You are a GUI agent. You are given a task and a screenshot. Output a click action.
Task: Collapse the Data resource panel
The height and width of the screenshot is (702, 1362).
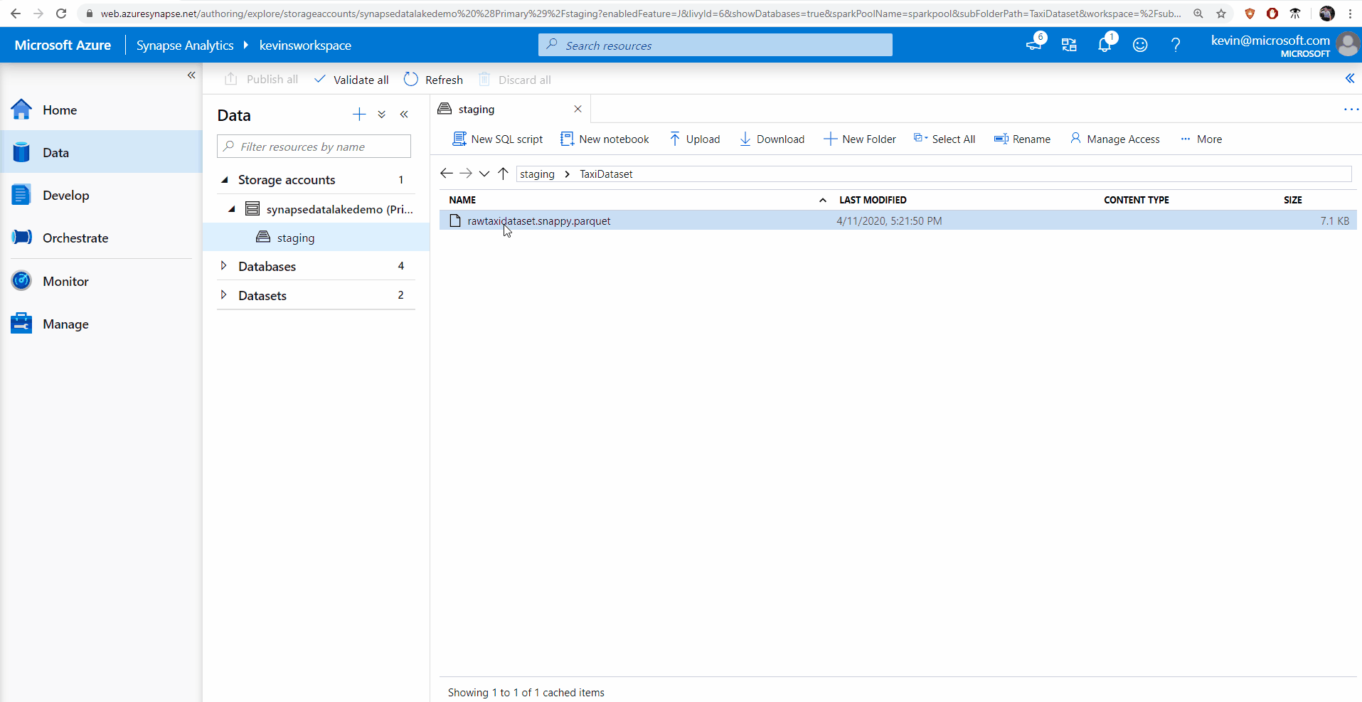404,115
